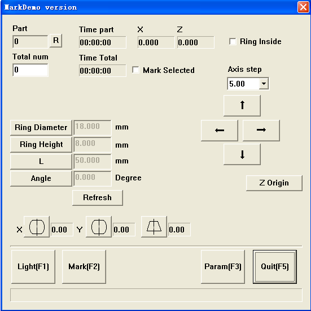Open parameters with Param(F3)
The height and width of the screenshot is (311, 311).
point(223,267)
